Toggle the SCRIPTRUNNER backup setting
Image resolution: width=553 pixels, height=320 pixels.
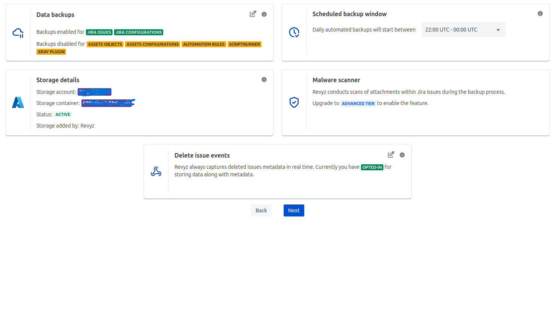click(244, 44)
